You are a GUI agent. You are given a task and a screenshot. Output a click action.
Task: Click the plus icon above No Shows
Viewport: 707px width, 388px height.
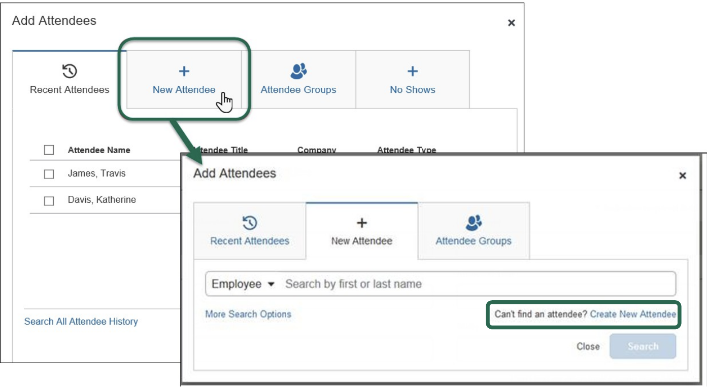413,72
